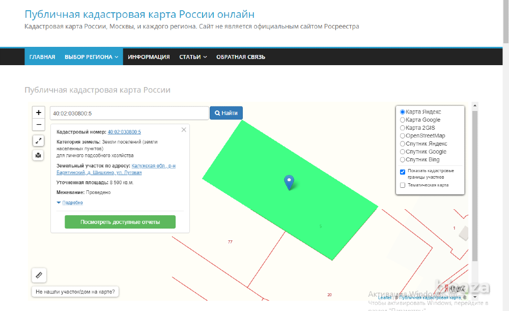Viewport: 509px width, 311px height.
Task: Select the Спутник Google map layer
Action: pyautogui.click(x=403, y=151)
